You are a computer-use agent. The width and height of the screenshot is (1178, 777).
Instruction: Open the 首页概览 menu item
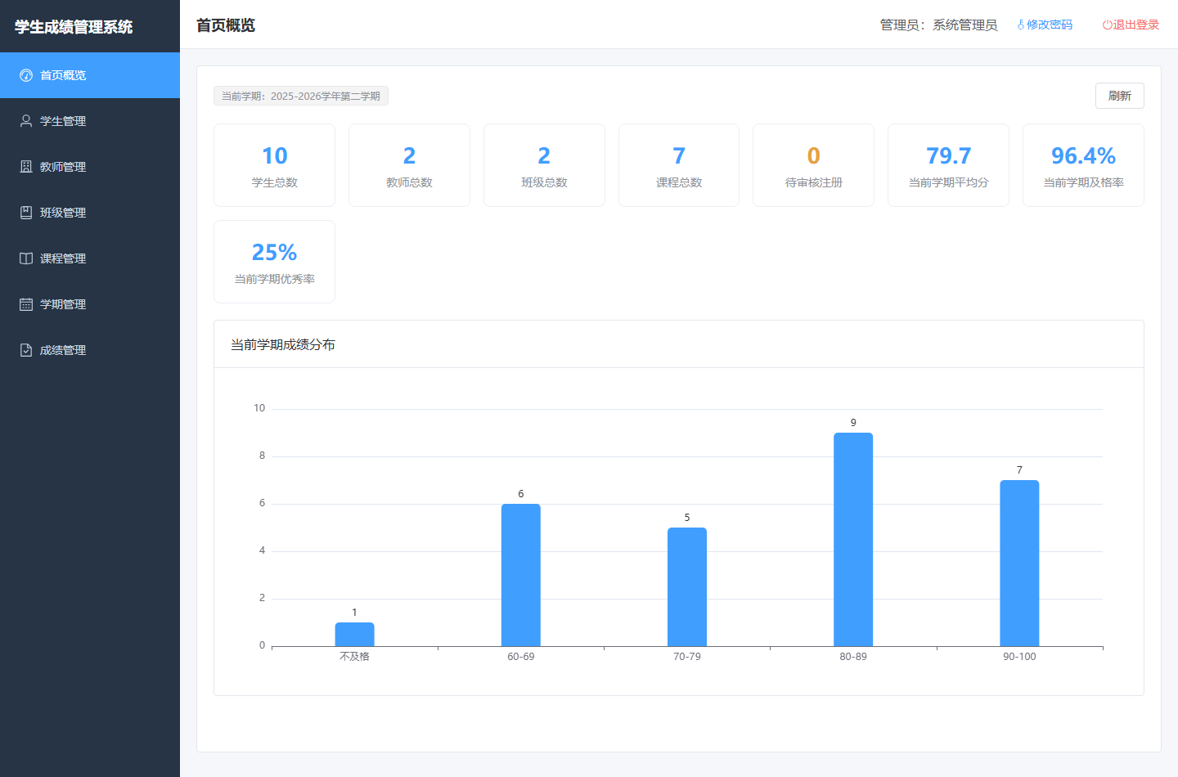(x=90, y=75)
